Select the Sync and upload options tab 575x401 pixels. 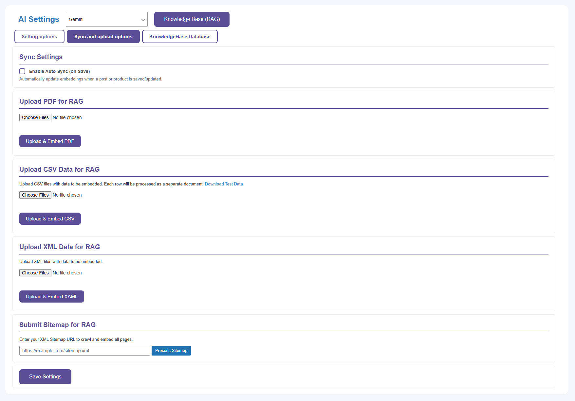[103, 37]
